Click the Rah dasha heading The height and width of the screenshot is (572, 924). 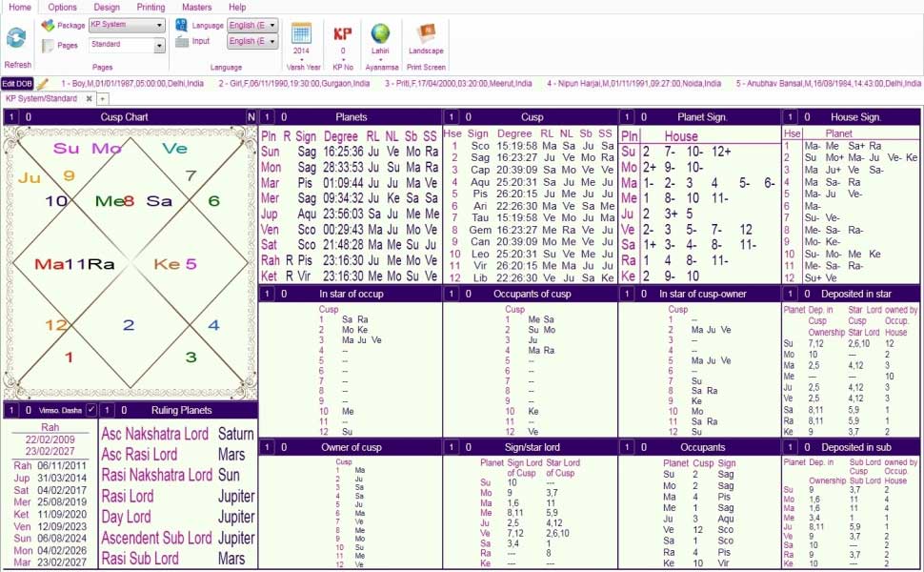(50, 427)
